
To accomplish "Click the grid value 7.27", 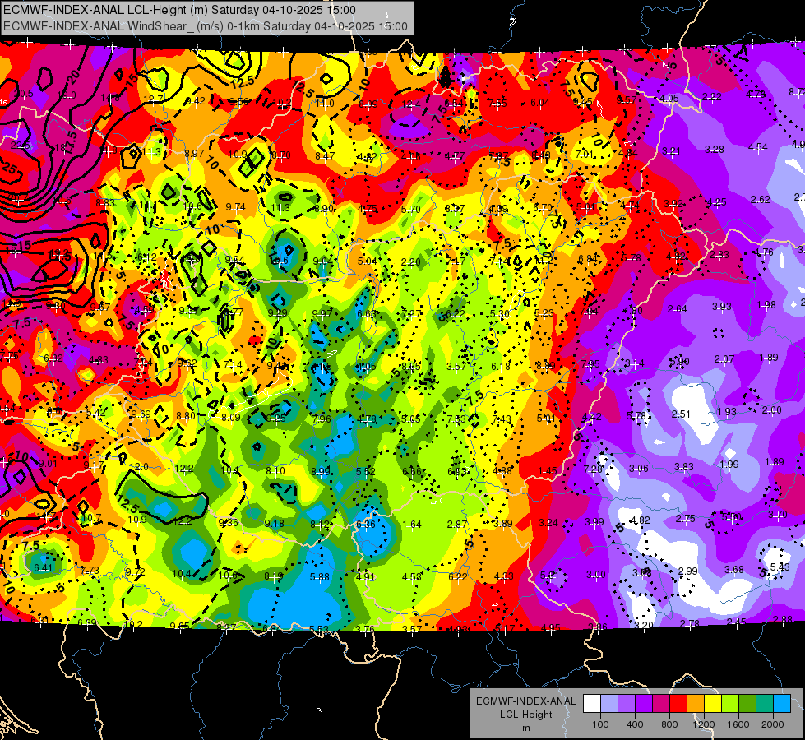I will (411, 314).
